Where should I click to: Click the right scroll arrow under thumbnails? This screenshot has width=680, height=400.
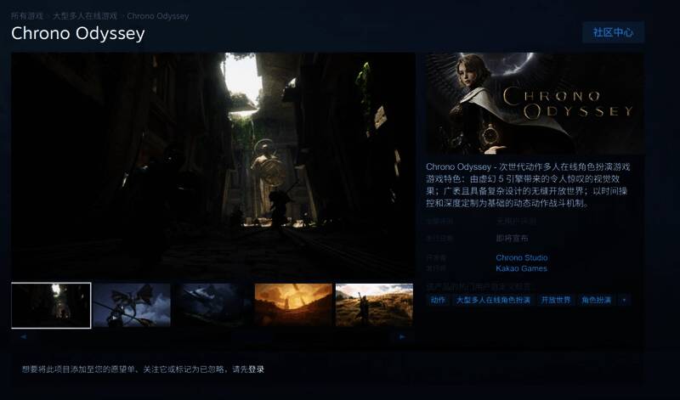click(x=402, y=337)
